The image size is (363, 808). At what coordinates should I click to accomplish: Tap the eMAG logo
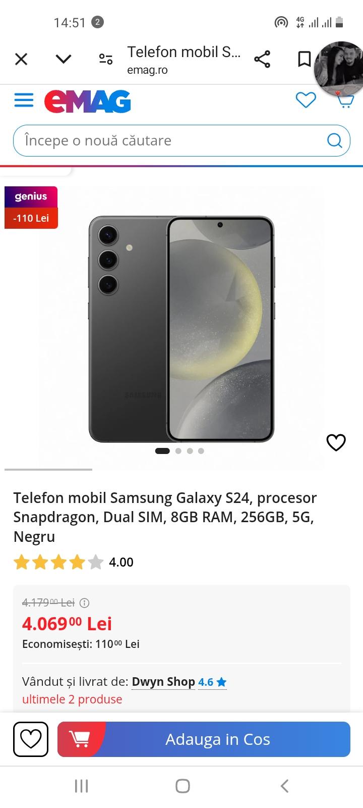pos(88,101)
